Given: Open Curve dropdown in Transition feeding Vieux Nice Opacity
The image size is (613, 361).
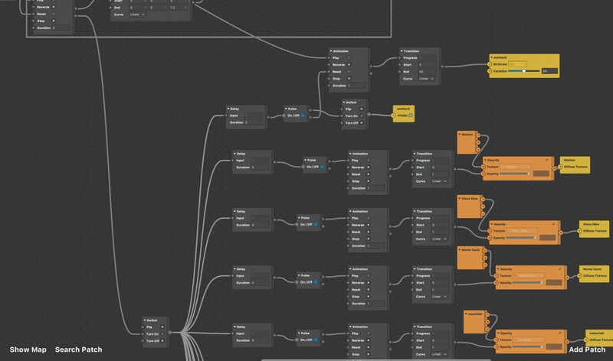Looking at the screenshot, I should pyautogui.click(x=439, y=239).
